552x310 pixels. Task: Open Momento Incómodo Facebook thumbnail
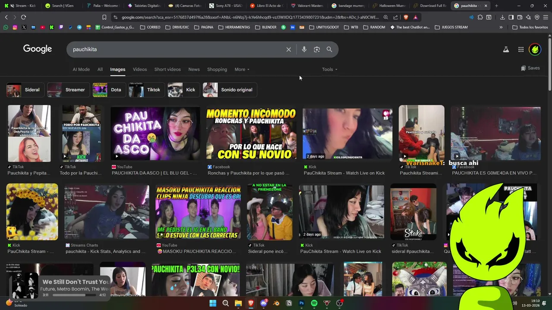pyautogui.click(x=251, y=133)
